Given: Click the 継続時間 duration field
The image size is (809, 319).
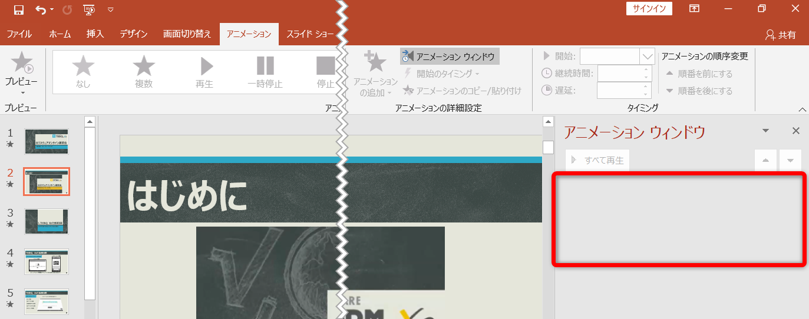Looking at the screenshot, I should pyautogui.click(x=620, y=74).
